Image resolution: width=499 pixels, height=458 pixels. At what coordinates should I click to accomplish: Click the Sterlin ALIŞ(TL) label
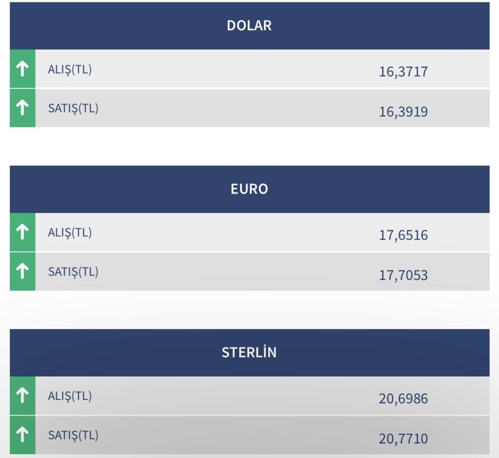click(70, 396)
